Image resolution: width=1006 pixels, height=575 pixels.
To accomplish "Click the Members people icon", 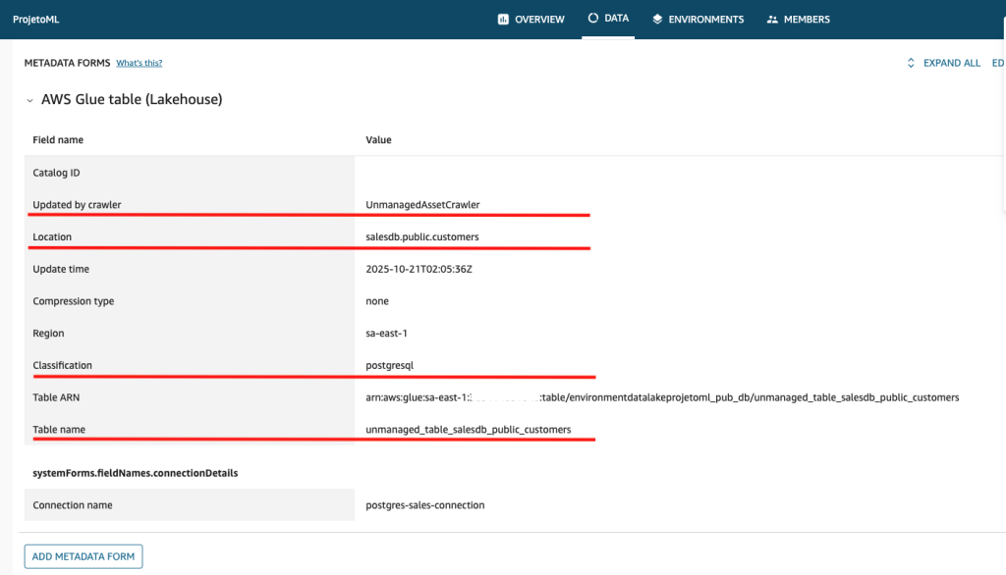I will 772,19.
